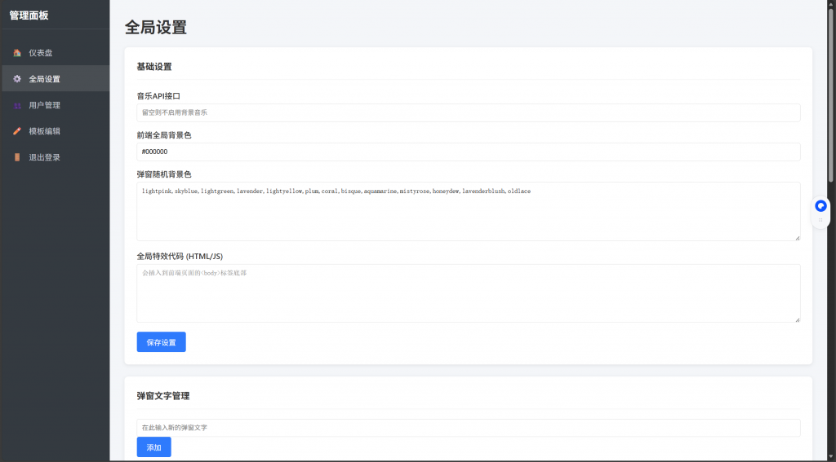Image resolution: width=836 pixels, height=462 pixels.
Task: Focus the 全局特效代码 (HTML/JS) textarea
Action: (468, 293)
